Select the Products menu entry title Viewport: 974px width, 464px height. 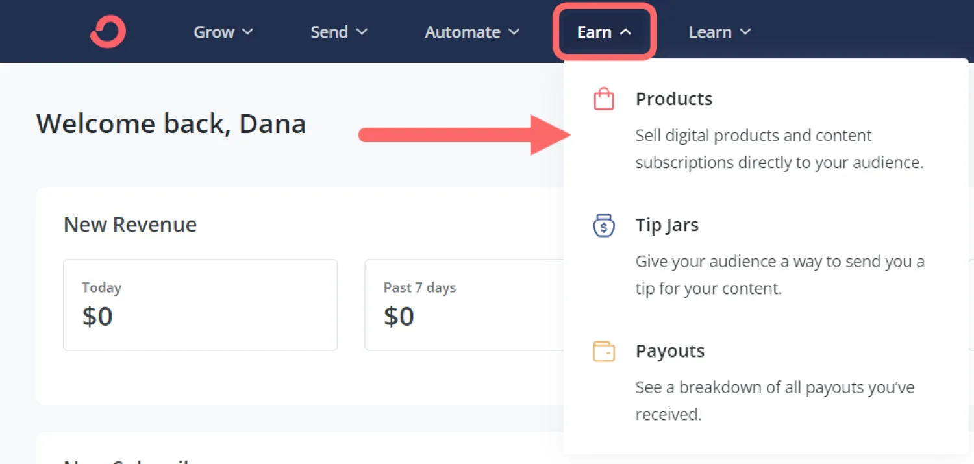(674, 99)
